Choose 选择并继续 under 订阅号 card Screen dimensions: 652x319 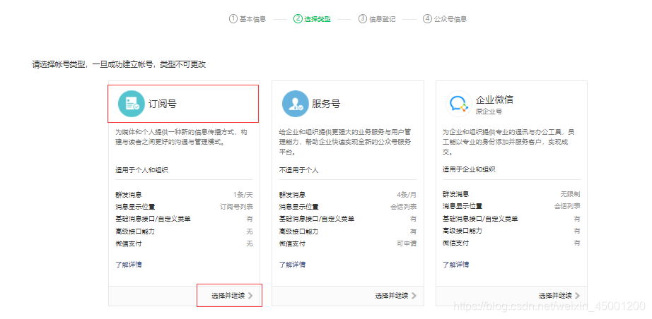click(x=228, y=296)
